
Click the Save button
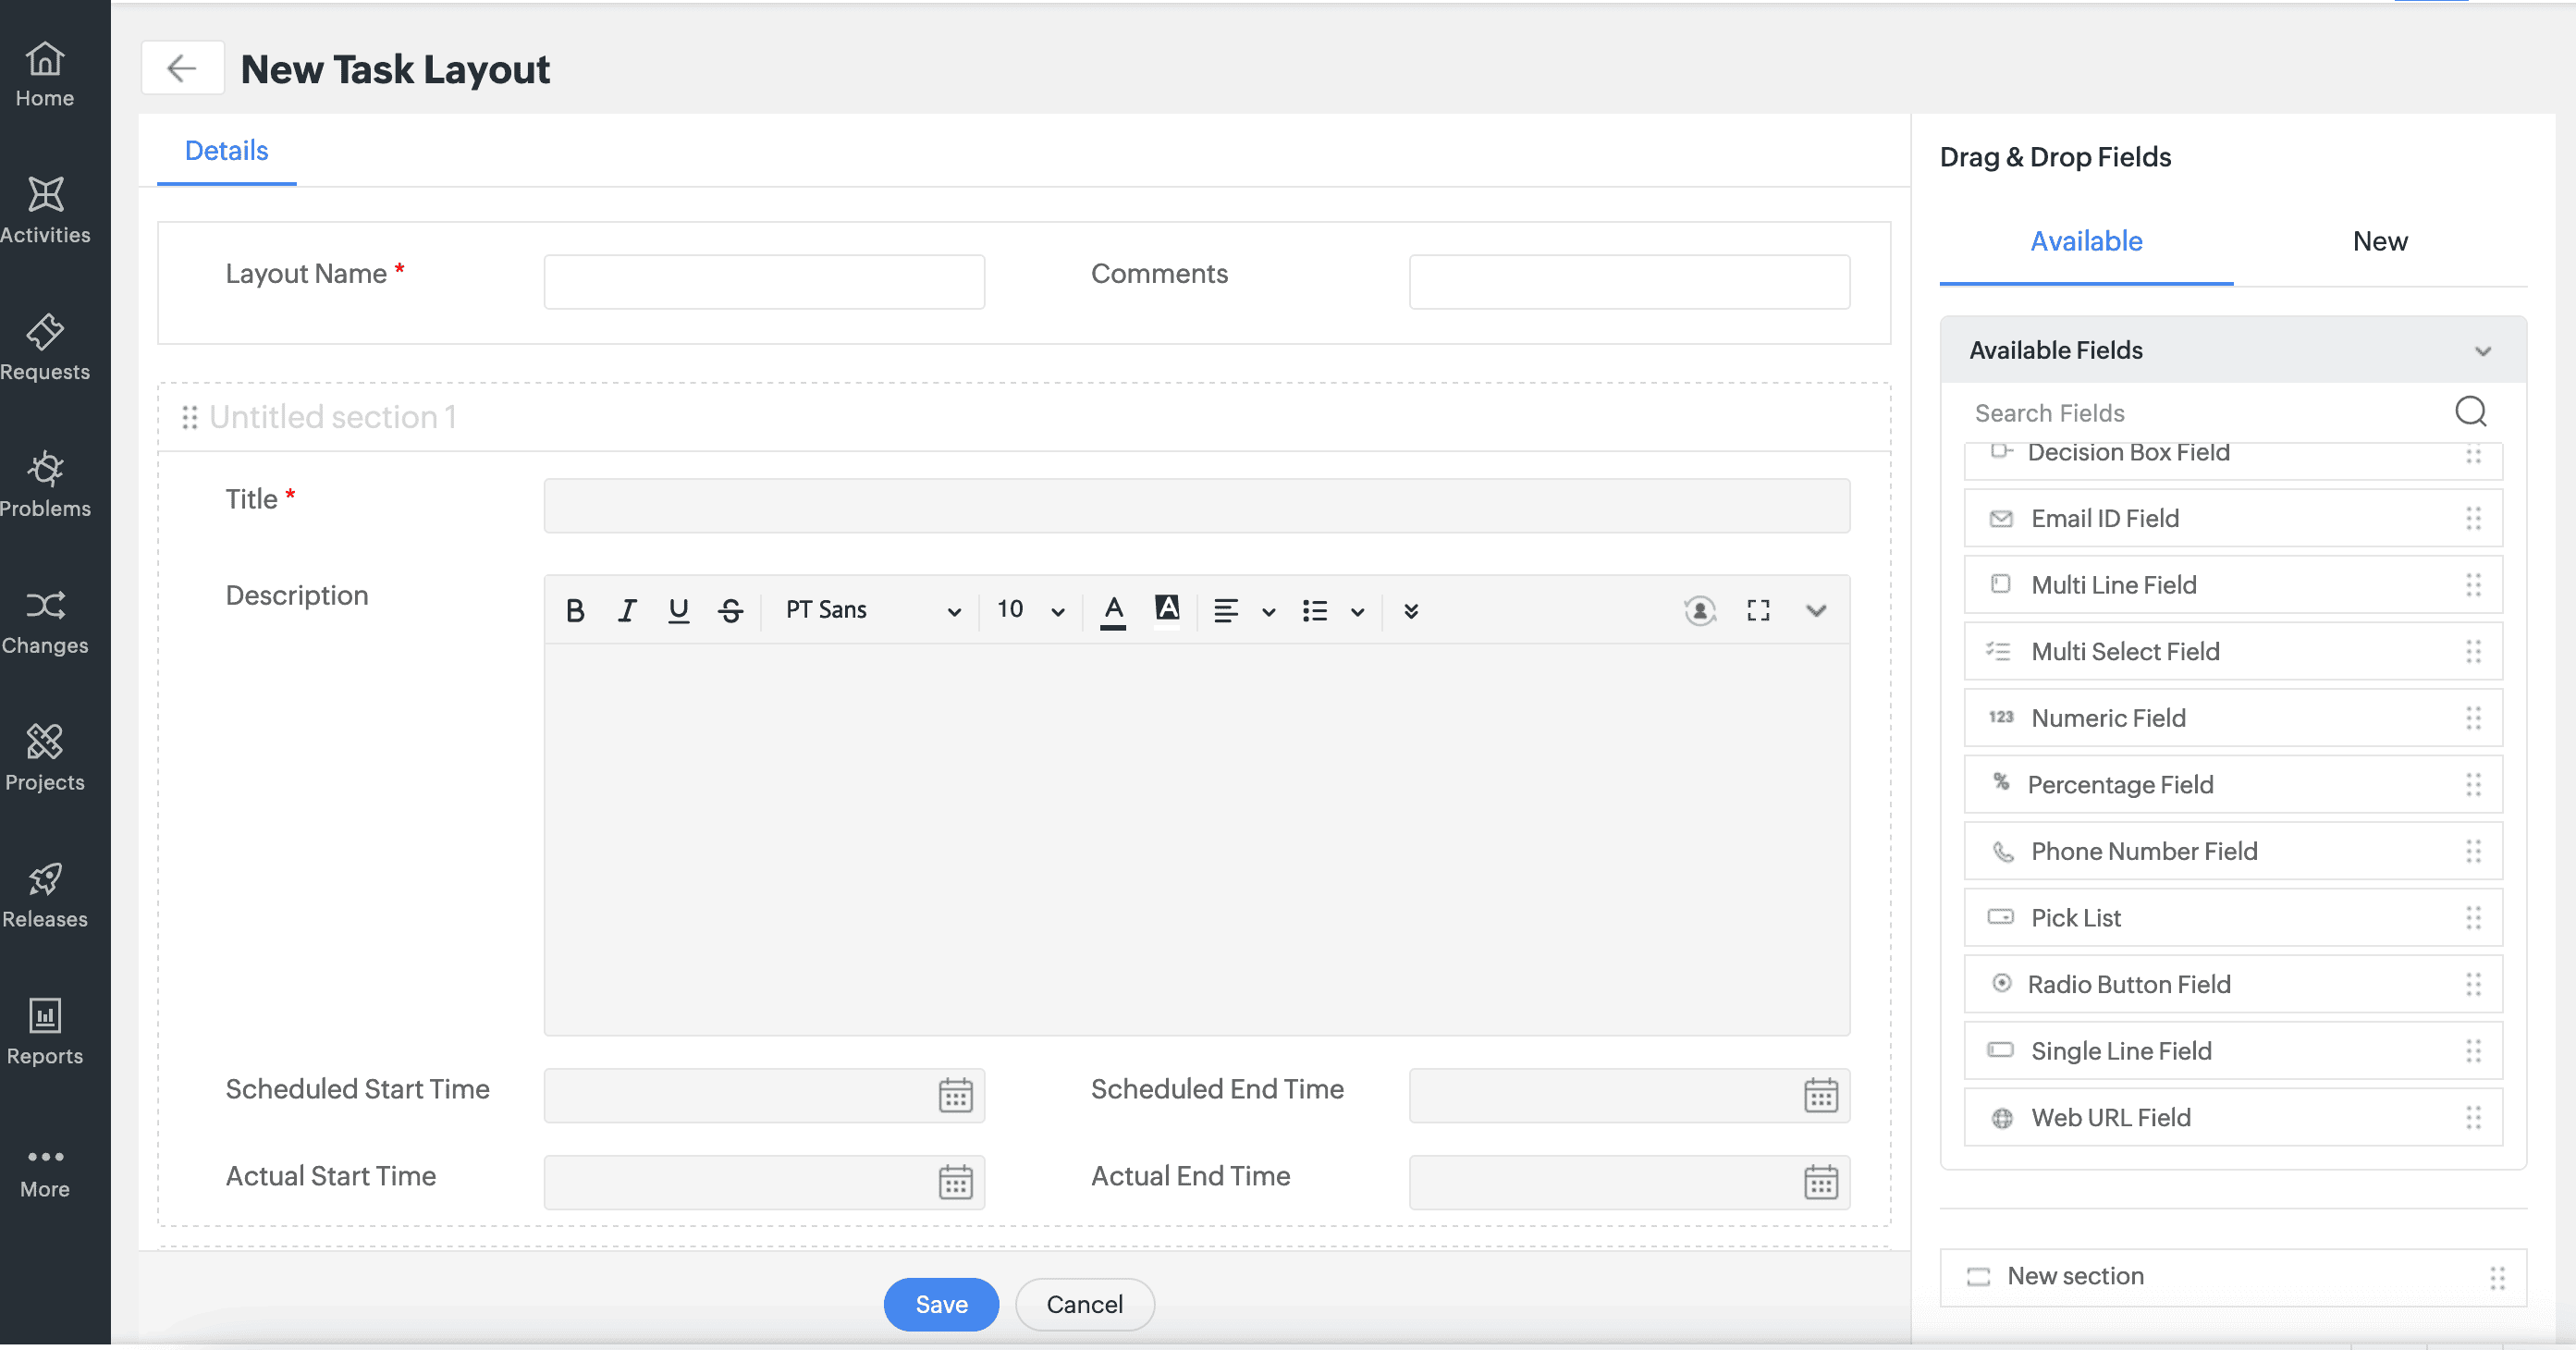[x=941, y=1304]
